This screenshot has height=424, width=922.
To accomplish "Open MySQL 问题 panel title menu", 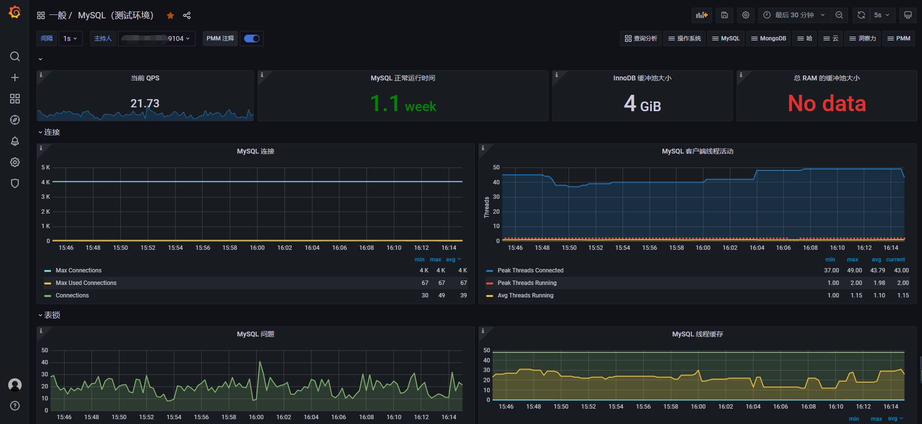I will 256,334.
